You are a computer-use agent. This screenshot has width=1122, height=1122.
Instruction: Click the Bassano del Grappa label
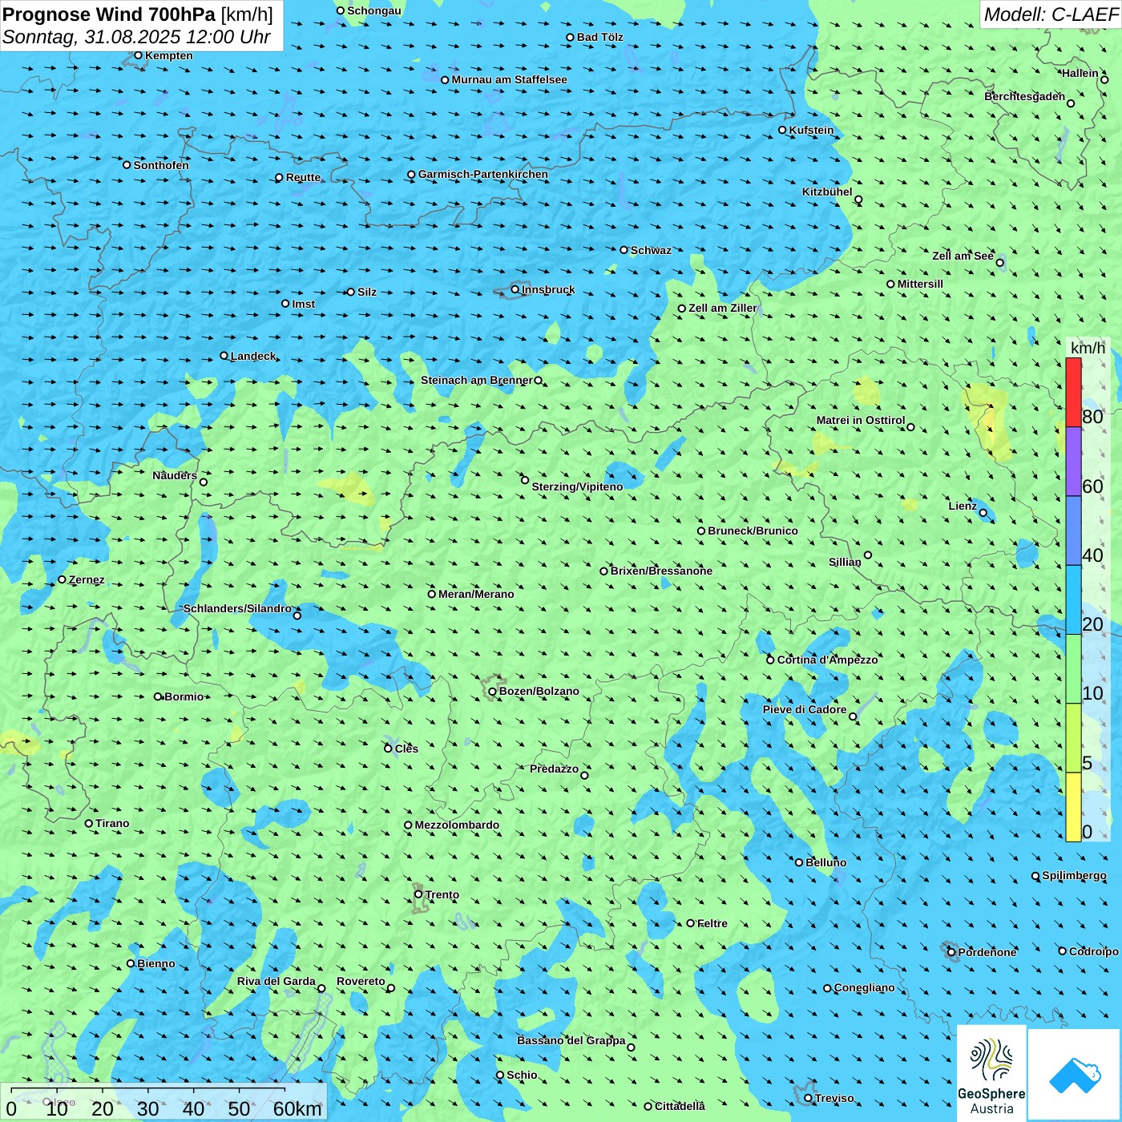[571, 1040]
